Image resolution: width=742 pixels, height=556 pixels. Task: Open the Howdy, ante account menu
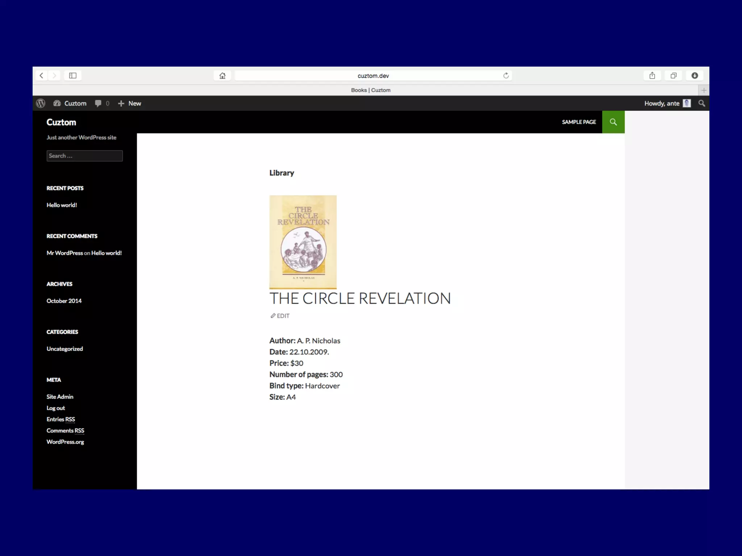[667, 104]
